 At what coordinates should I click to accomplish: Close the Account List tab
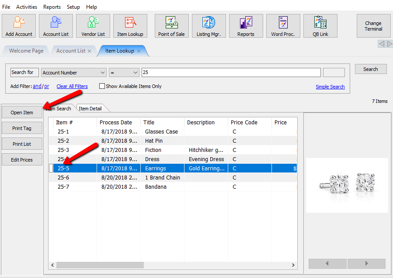pyautogui.click(x=90, y=51)
